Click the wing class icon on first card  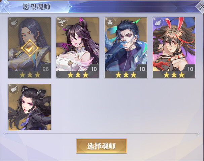(x=14, y=23)
